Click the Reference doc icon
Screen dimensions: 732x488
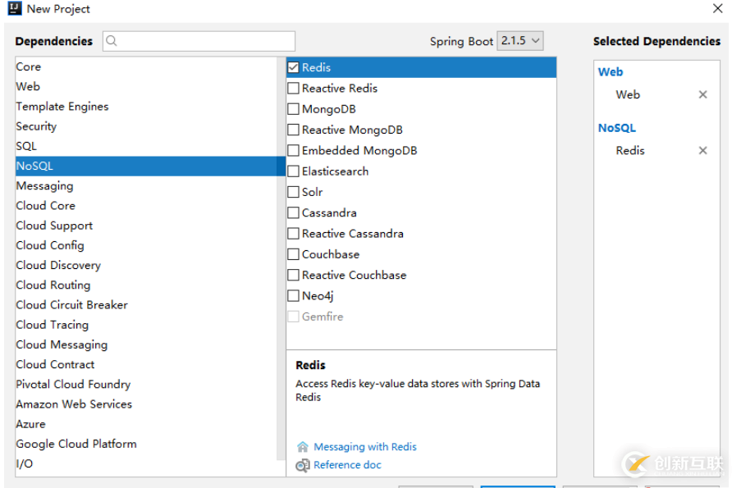coord(303,465)
